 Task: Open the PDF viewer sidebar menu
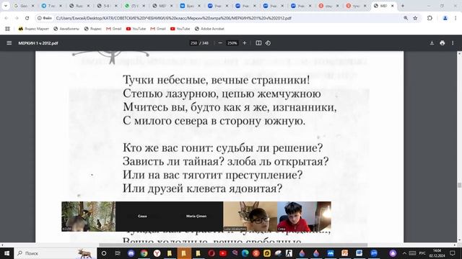tap(9, 43)
